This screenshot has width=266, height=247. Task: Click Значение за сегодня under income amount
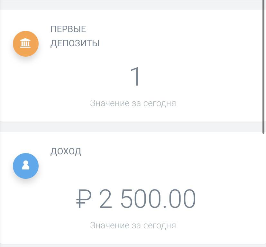[133, 225]
